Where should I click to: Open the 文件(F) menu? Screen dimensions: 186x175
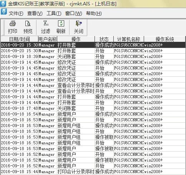click(x=16, y=13)
